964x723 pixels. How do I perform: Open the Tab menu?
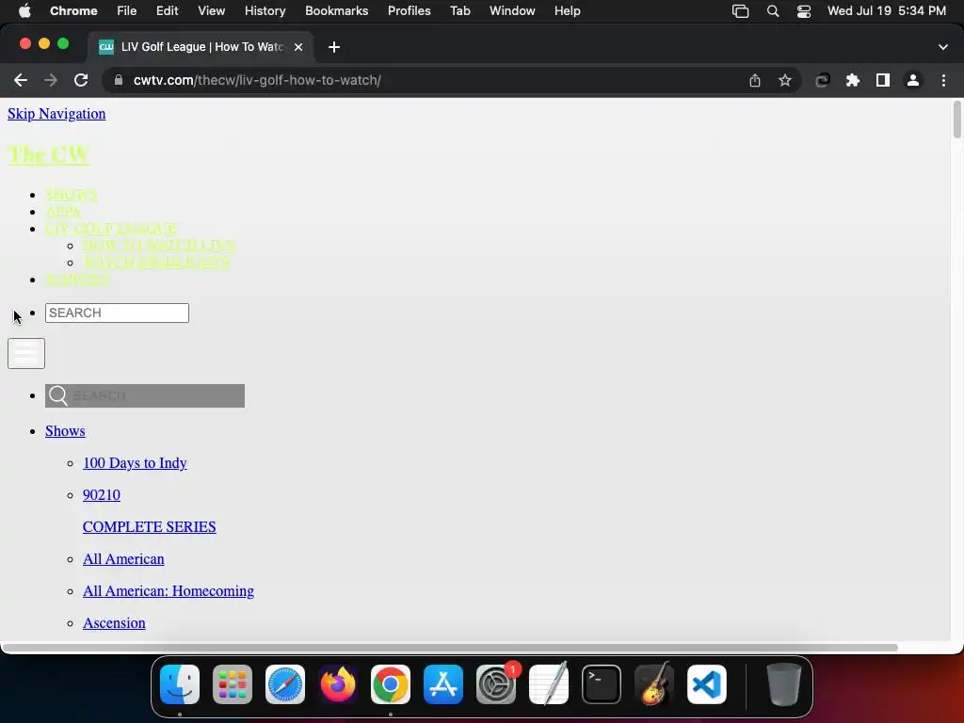[459, 10]
